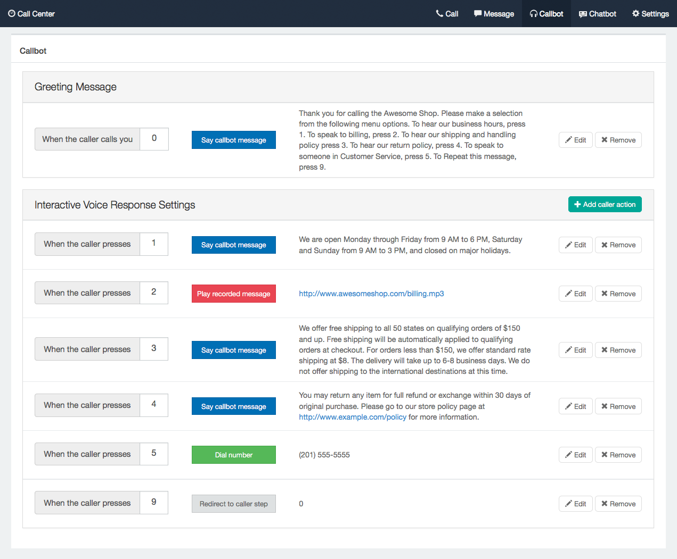Switch to the Message tab
677x559 pixels.
[493, 13]
